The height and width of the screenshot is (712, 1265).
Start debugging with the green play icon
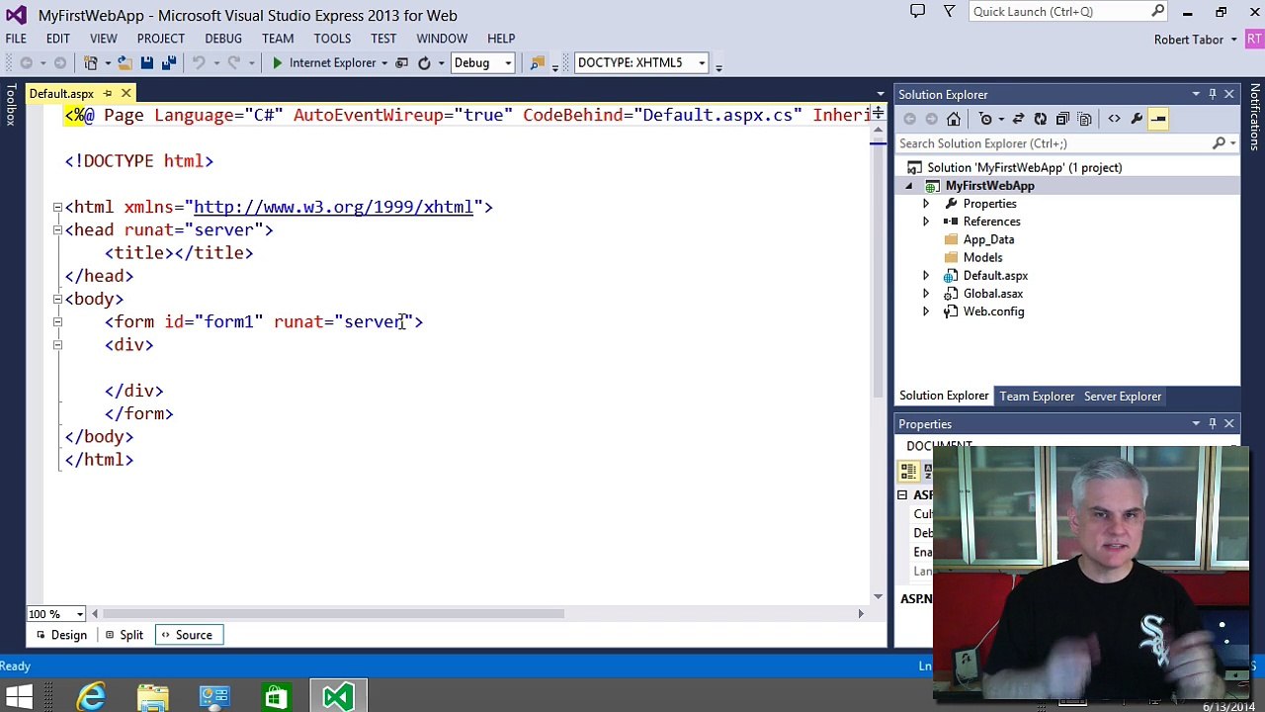pyautogui.click(x=277, y=63)
